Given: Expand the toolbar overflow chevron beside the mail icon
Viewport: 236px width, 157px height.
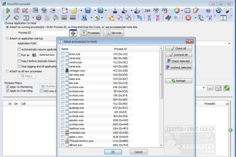Looking at the screenshot, I should click(231, 9).
